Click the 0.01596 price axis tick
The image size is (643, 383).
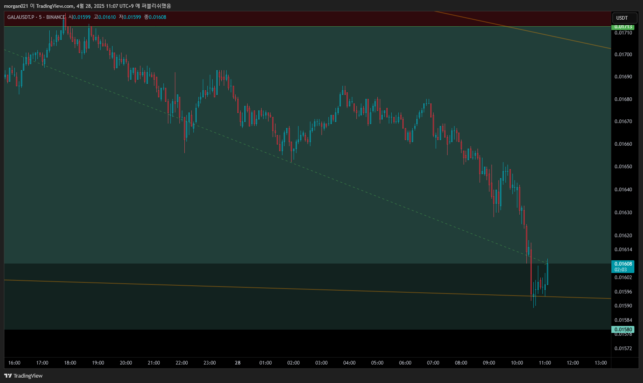(x=623, y=292)
